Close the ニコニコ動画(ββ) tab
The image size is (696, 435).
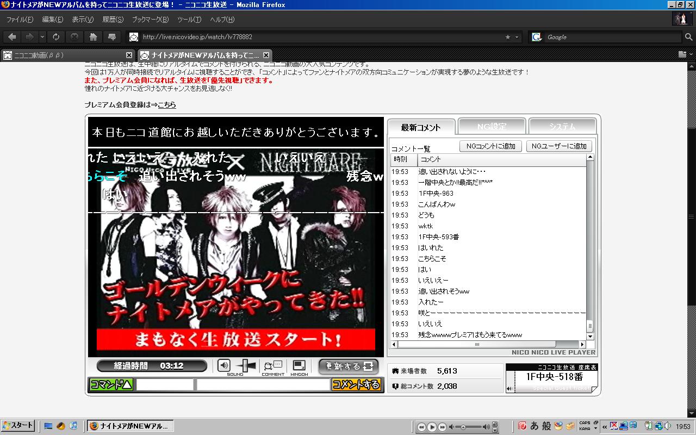coord(129,55)
